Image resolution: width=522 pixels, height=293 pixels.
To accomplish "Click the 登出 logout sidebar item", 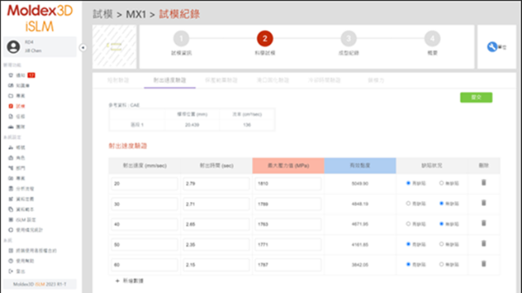I will click(16, 271).
